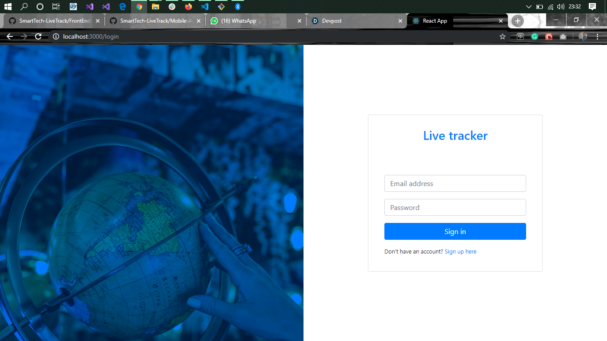This screenshot has width=607, height=341.
Task: Switch to the (16) WhatsApp tab
Action: pos(256,21)
